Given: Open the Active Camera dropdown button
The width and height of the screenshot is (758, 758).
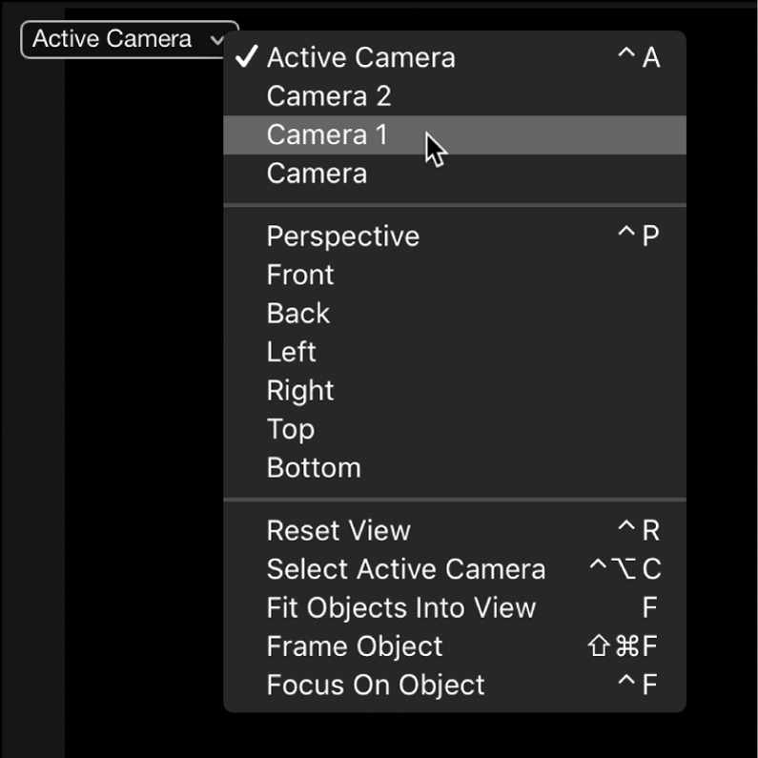Looking at the screenshot, I should 114,40.
